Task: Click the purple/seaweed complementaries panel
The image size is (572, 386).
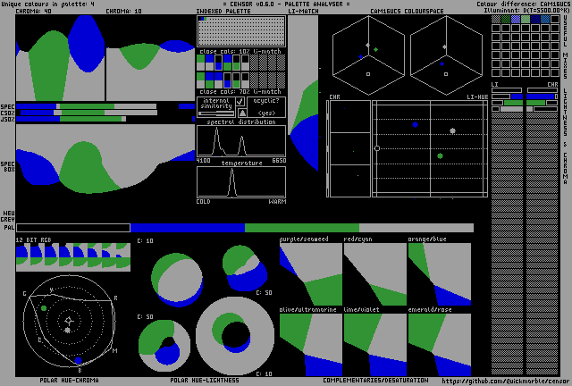Action: point(310,274)
